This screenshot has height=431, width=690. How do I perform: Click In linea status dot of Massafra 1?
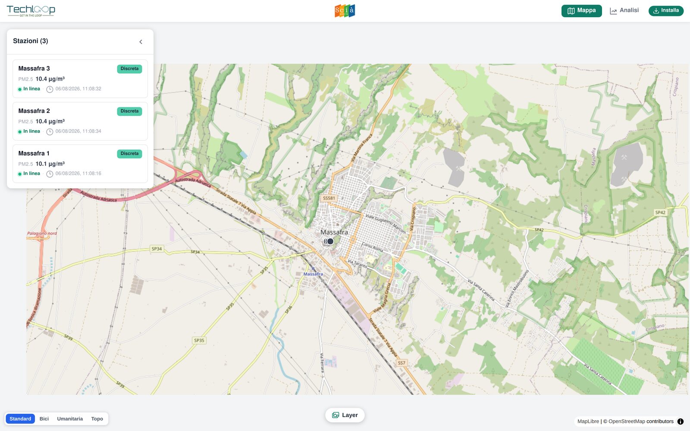point(20,174)
